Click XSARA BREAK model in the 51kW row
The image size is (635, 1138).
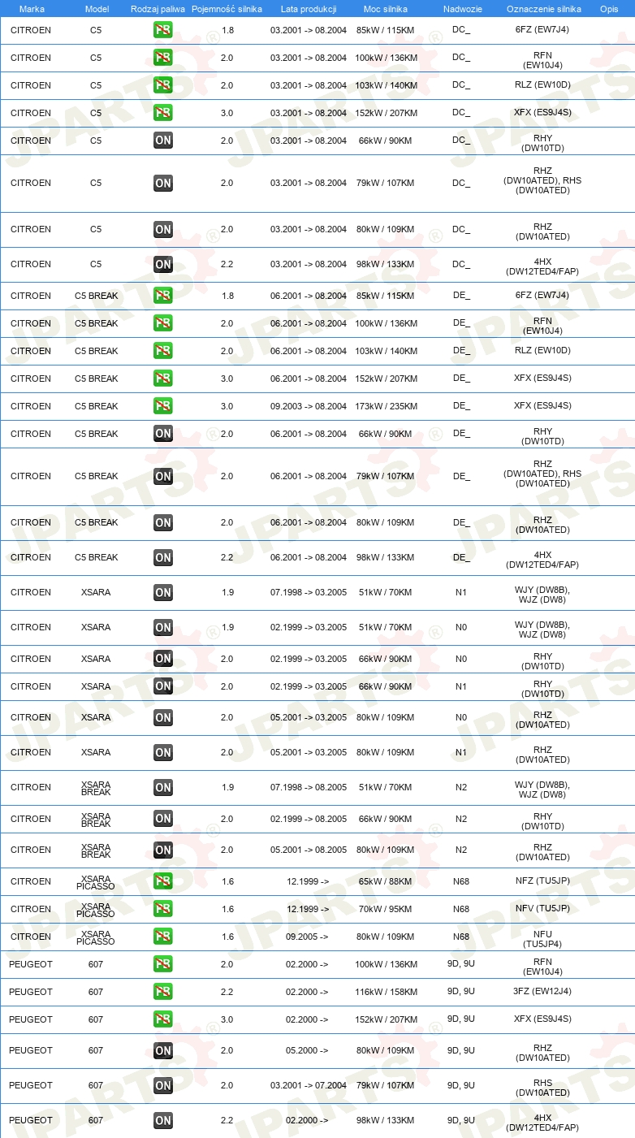coord(96,788)
